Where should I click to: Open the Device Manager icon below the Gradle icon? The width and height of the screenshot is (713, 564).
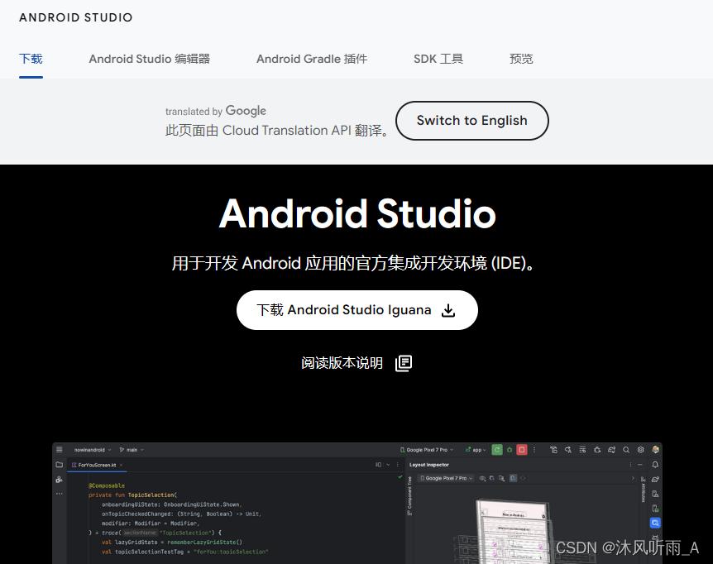[655, 494]
